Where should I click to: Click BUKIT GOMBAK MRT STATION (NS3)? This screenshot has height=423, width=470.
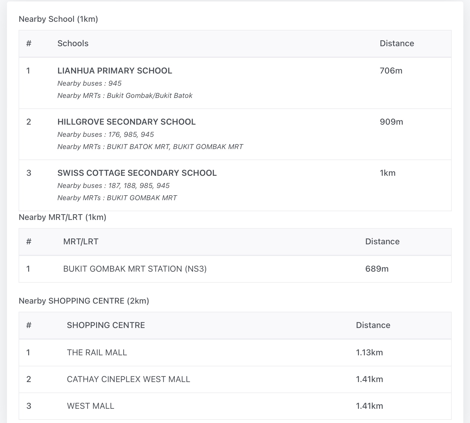click(135, 269)
